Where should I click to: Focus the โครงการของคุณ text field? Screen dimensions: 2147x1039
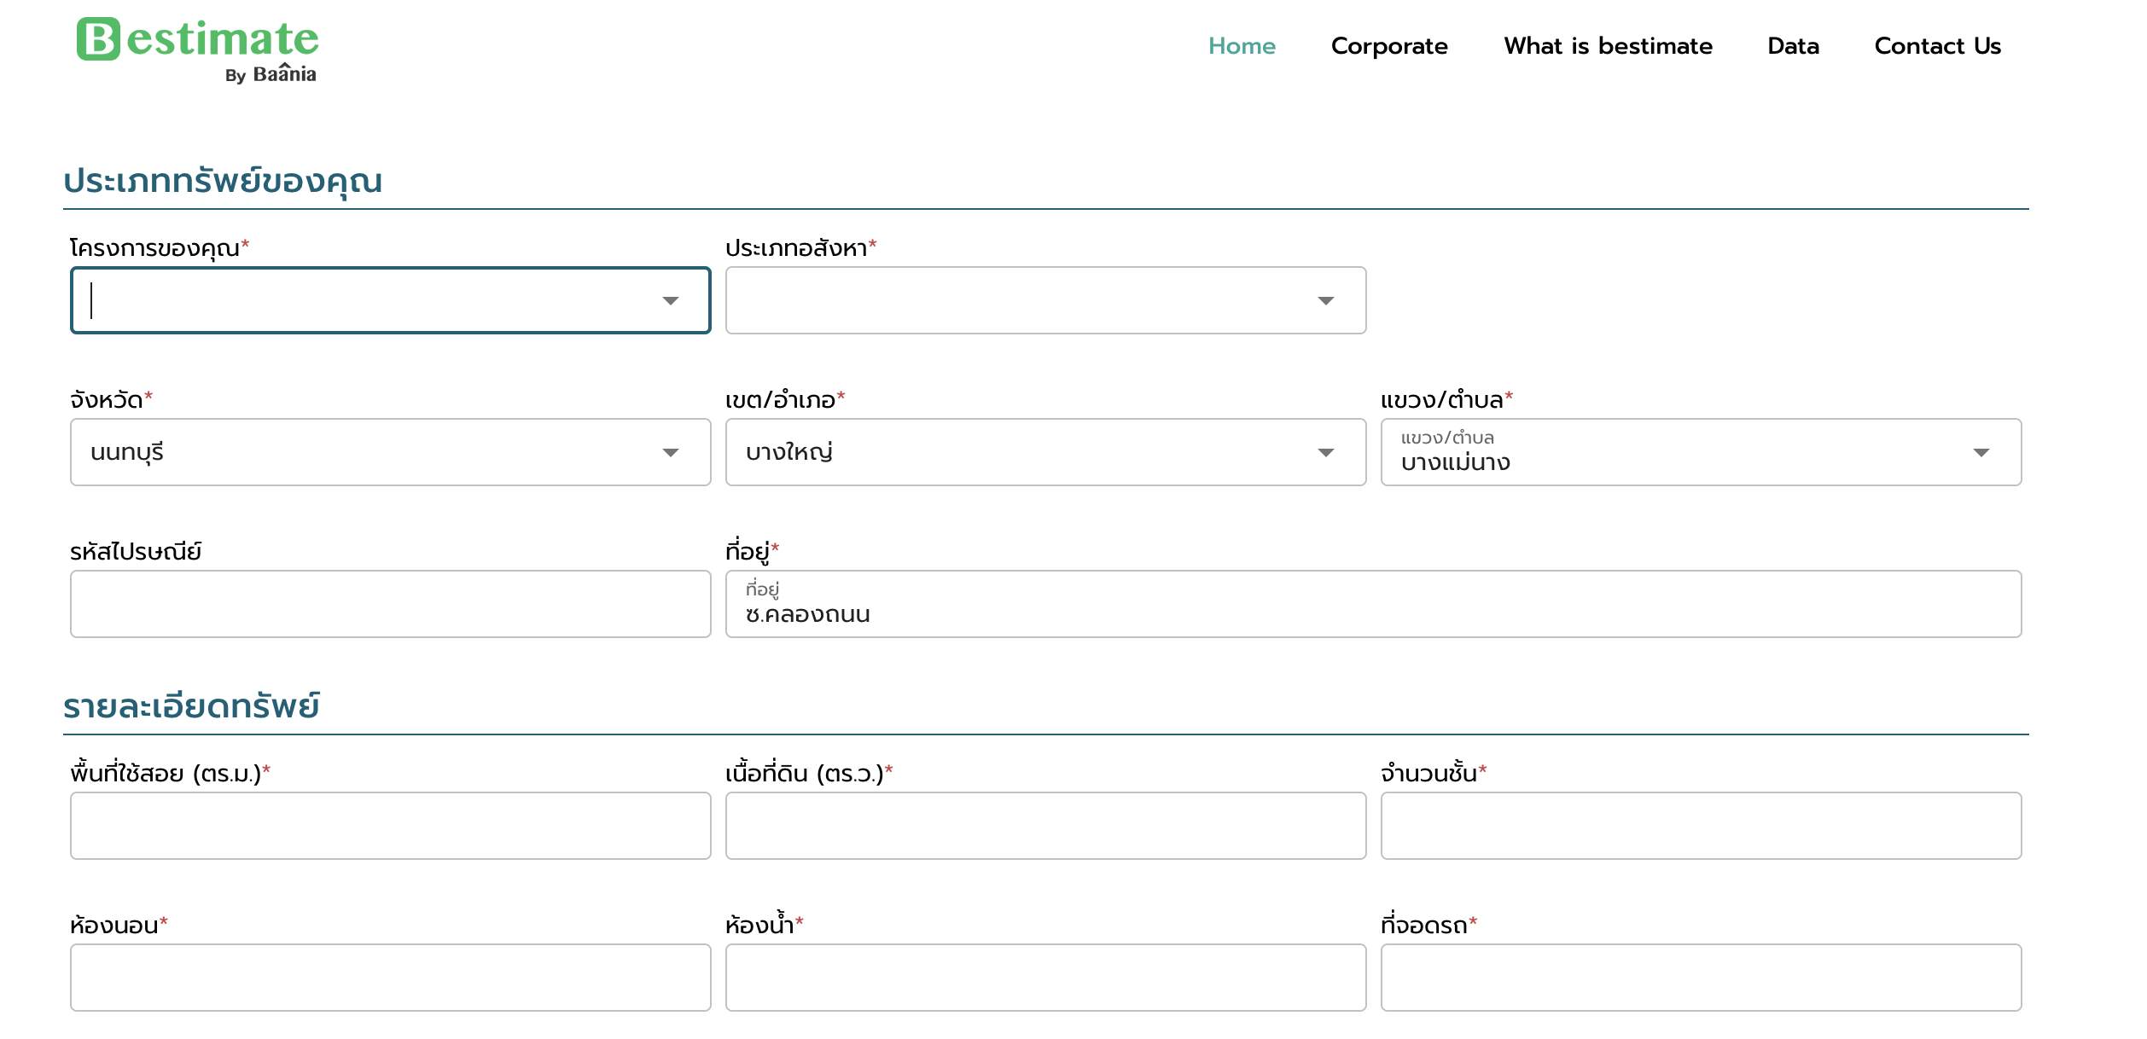click(x=367, y=301)
